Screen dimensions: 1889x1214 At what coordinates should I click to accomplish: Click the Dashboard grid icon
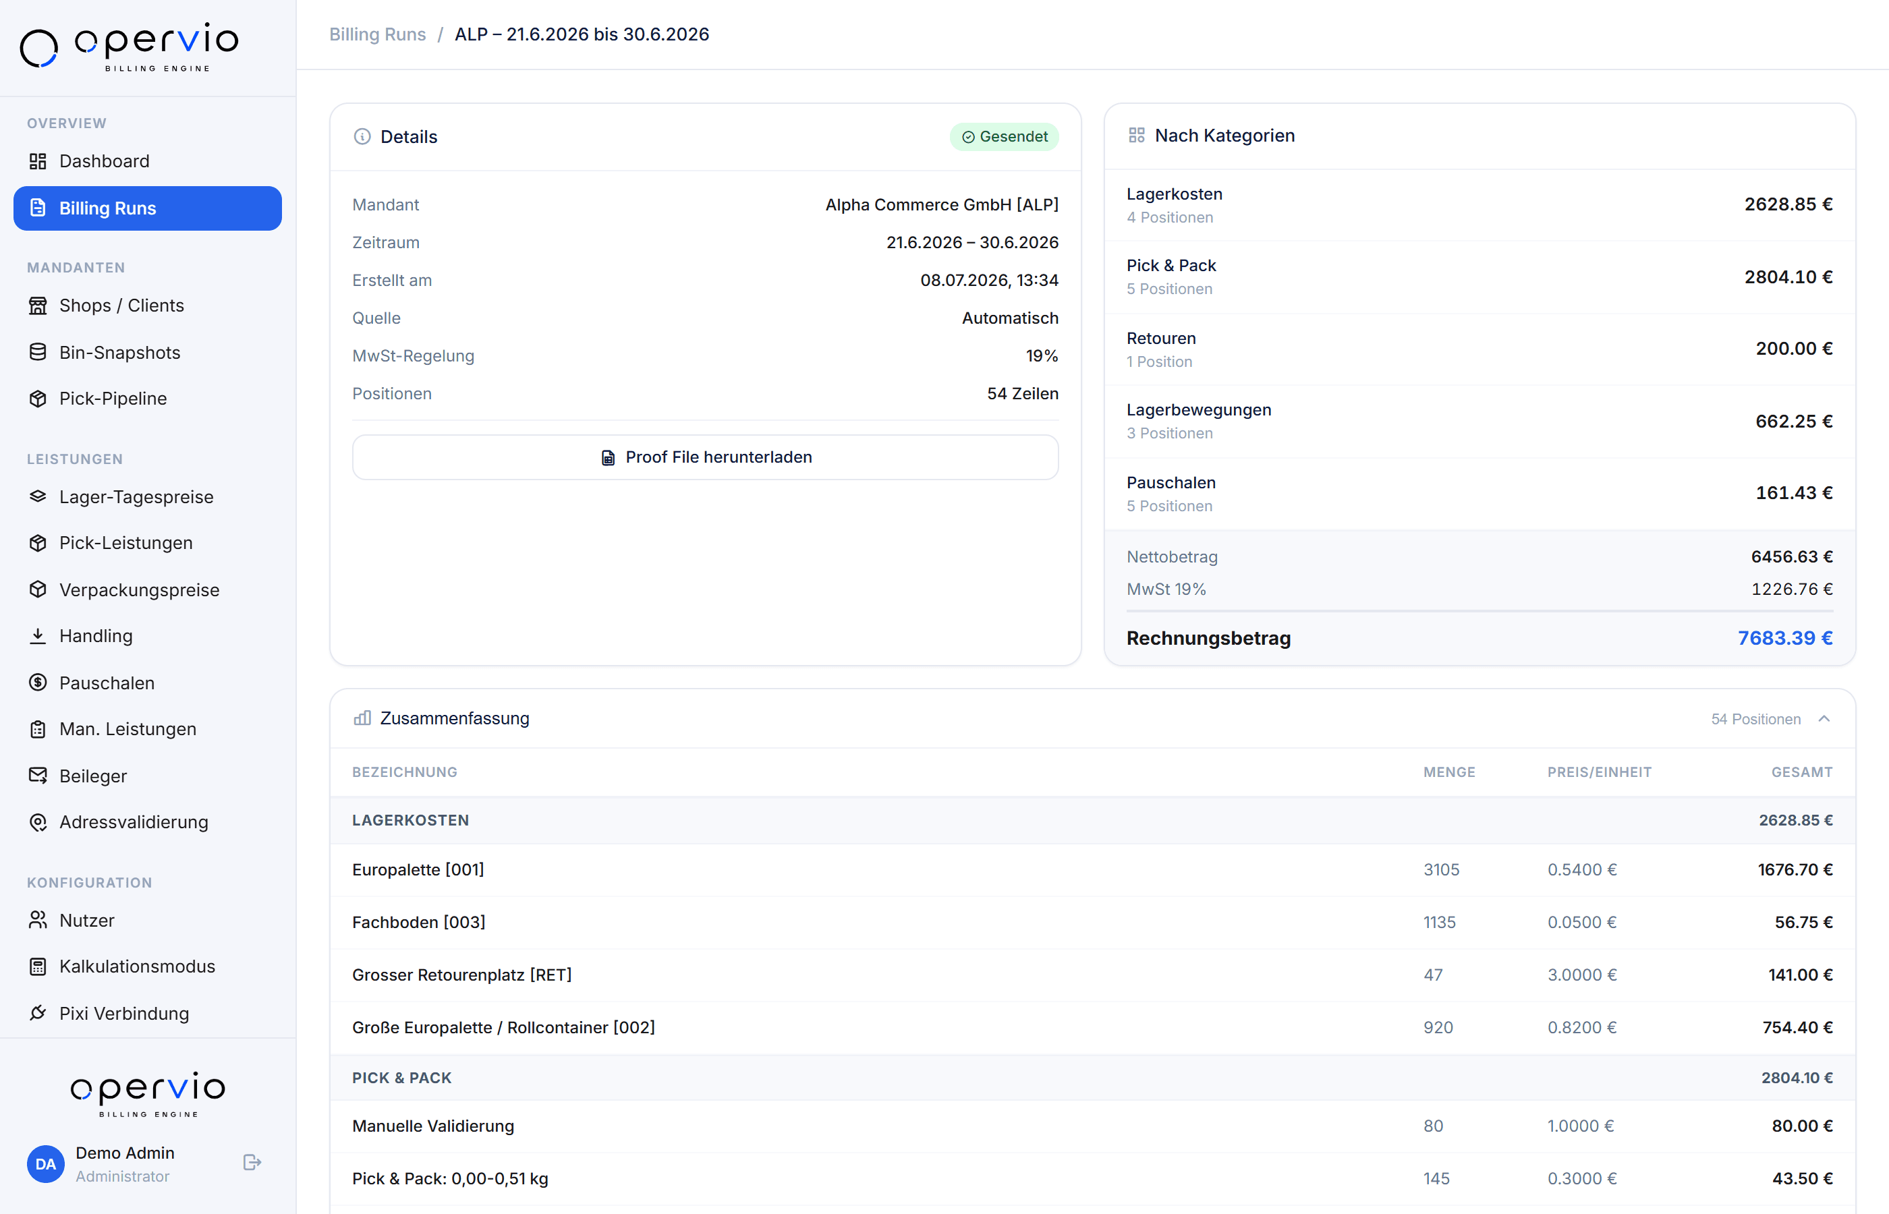coord(38,161)
